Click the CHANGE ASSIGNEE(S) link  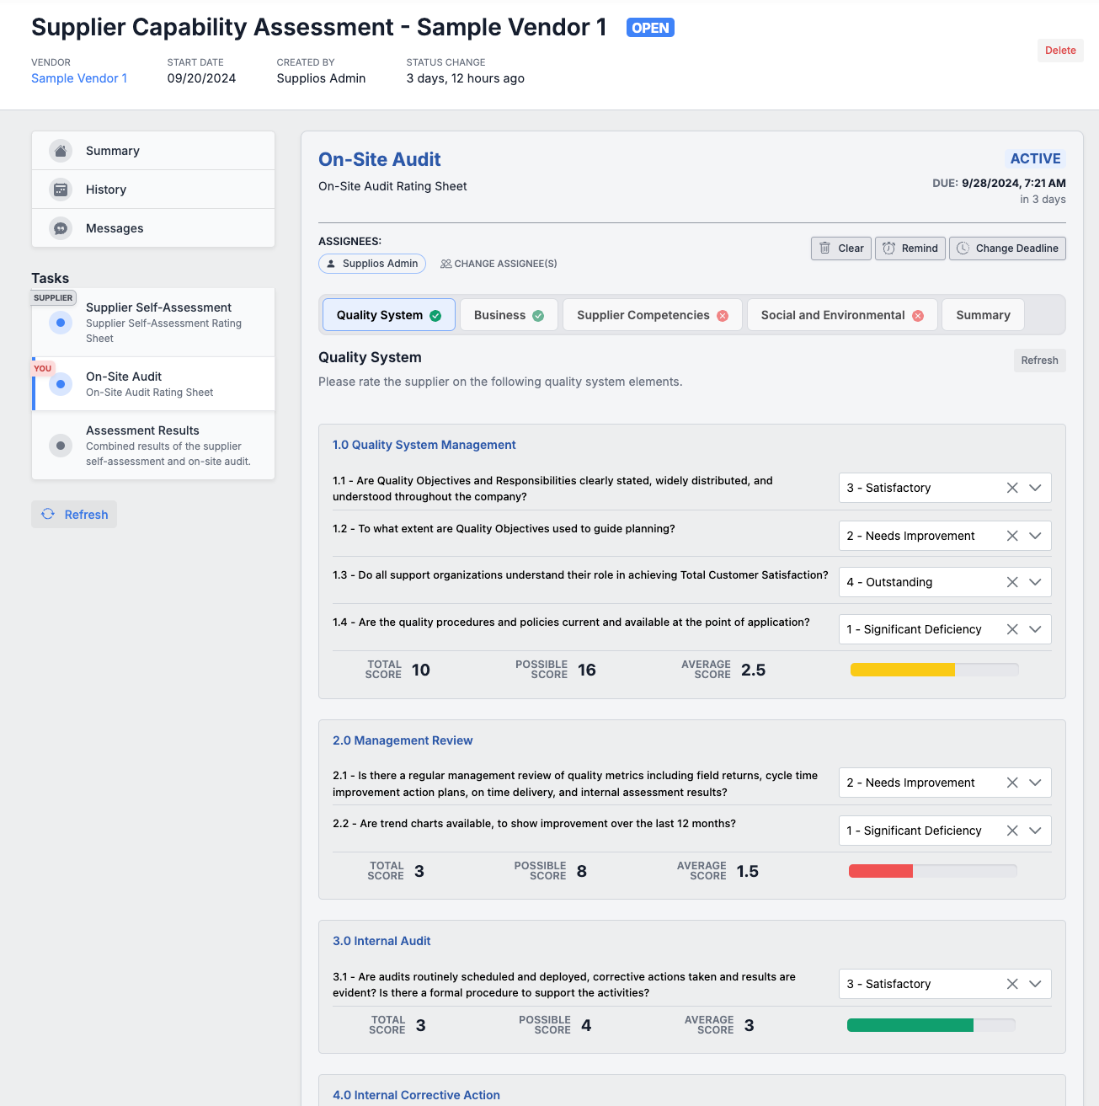(499, 264)
